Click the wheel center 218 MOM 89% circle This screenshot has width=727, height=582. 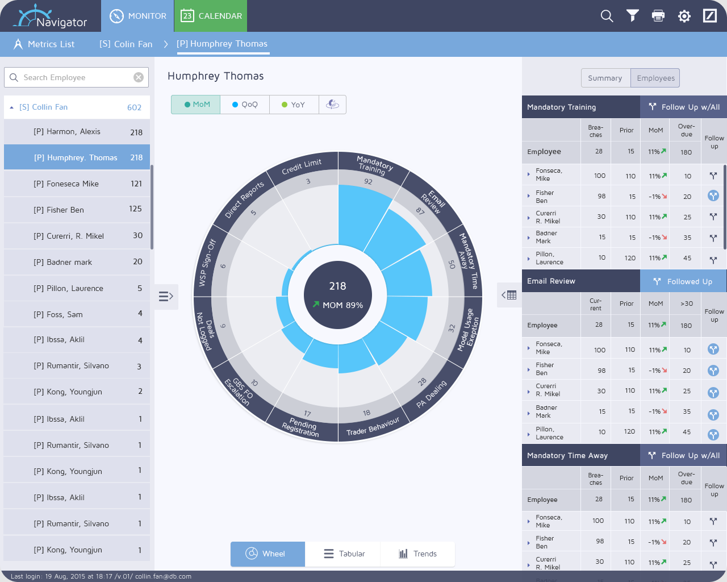click(338, 295)
